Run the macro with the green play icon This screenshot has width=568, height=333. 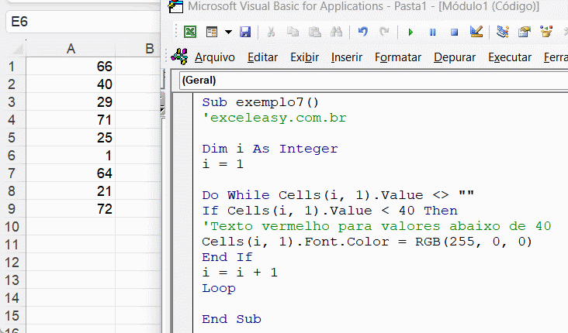click(410, 32)
